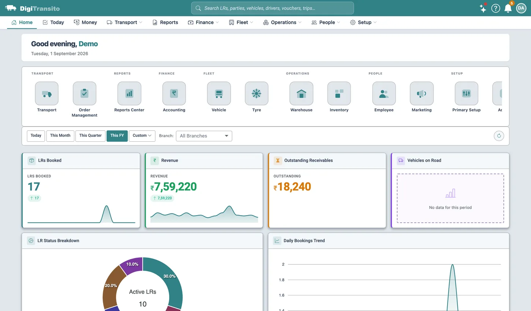Open the Warehouse shortcut icon
The image size is (531, 311).
pyautogui.click(x=302, y=94)
